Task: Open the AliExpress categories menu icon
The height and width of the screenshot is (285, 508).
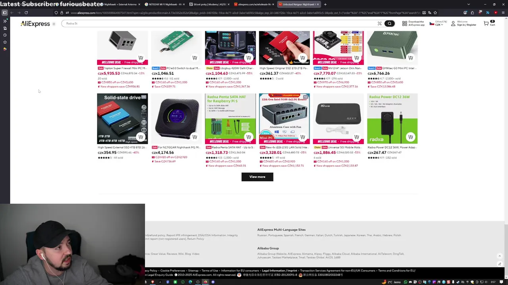Action: pos(54,24)
